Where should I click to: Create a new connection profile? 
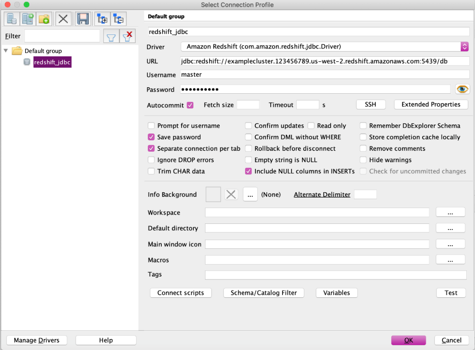pyautogui.click(x=11, y=19)
